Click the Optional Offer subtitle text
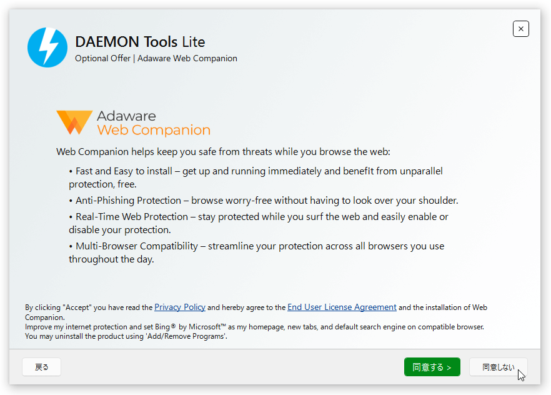Image resolution: width=551 pixels, height=395 pixels. (x=156, y=58)
